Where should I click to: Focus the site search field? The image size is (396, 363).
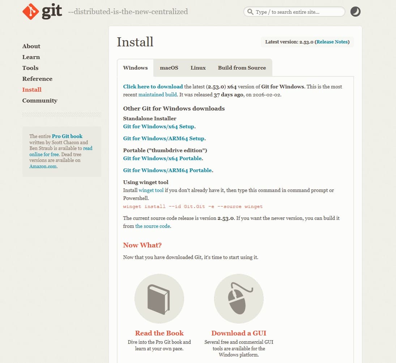294,12
